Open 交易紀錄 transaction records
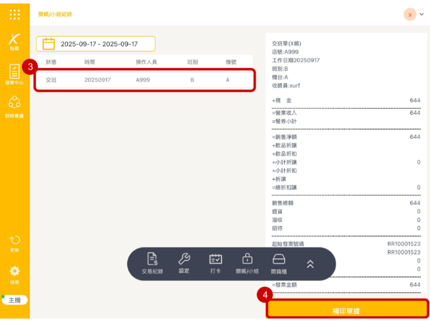430x322 pixels. coord(152,264)
